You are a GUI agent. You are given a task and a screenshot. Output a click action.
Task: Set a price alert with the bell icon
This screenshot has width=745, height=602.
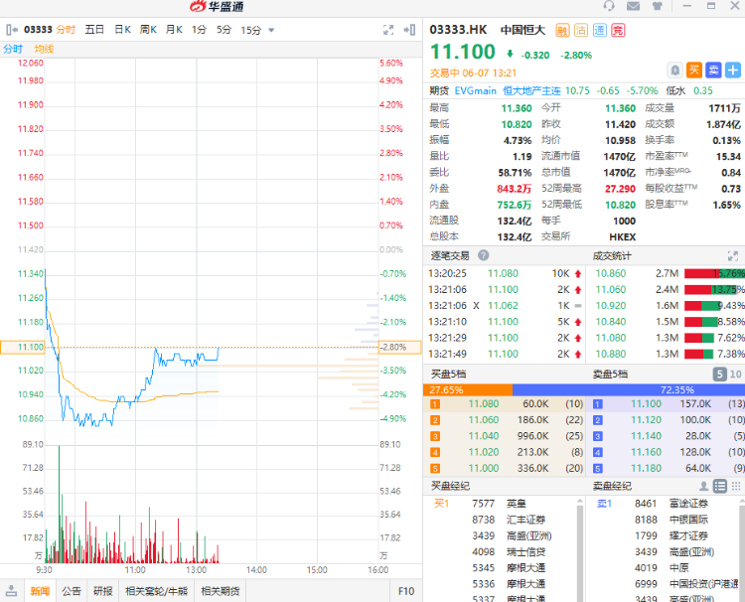tap(674, 71)
